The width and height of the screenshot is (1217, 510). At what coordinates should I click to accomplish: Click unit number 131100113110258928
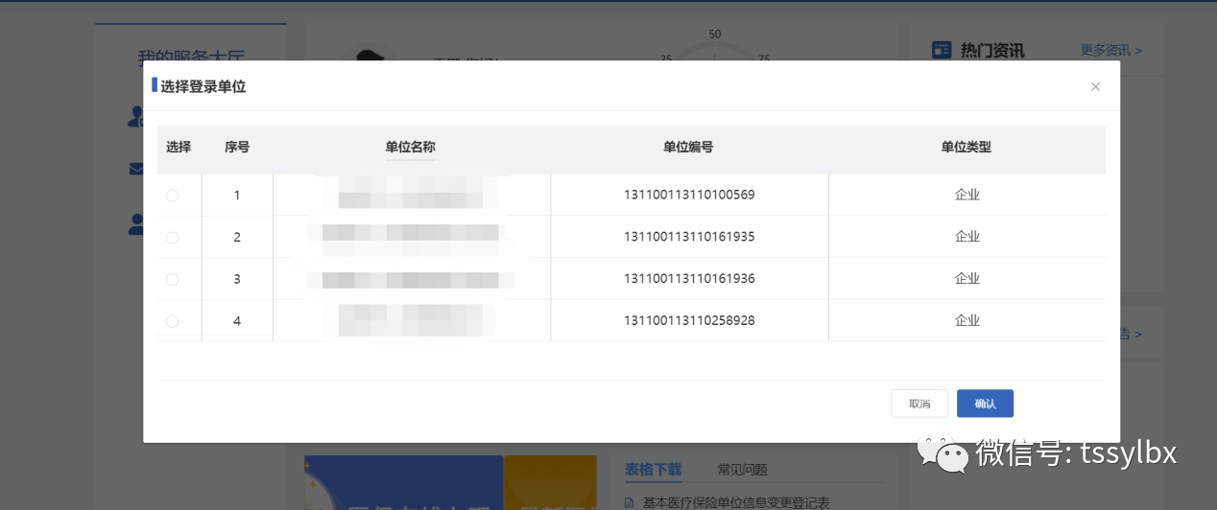[x=689, y=321]
